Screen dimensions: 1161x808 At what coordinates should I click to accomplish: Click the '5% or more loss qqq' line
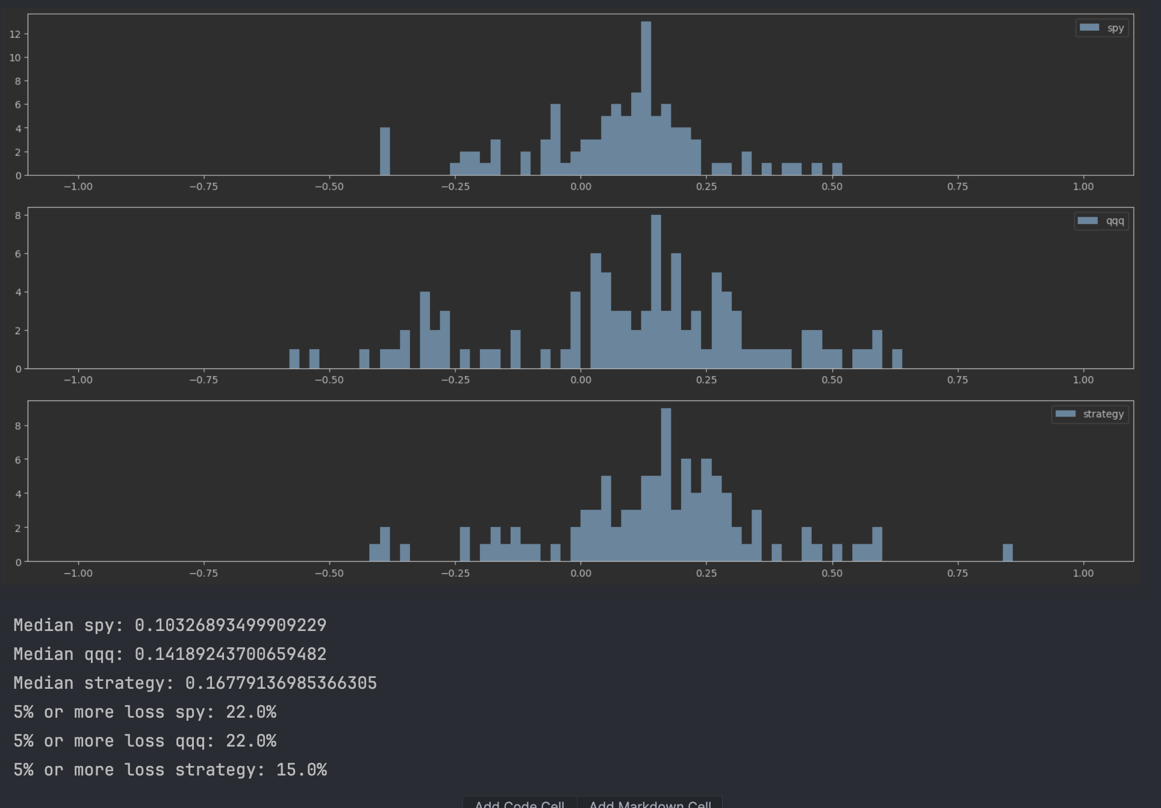[x=145, y=741]
